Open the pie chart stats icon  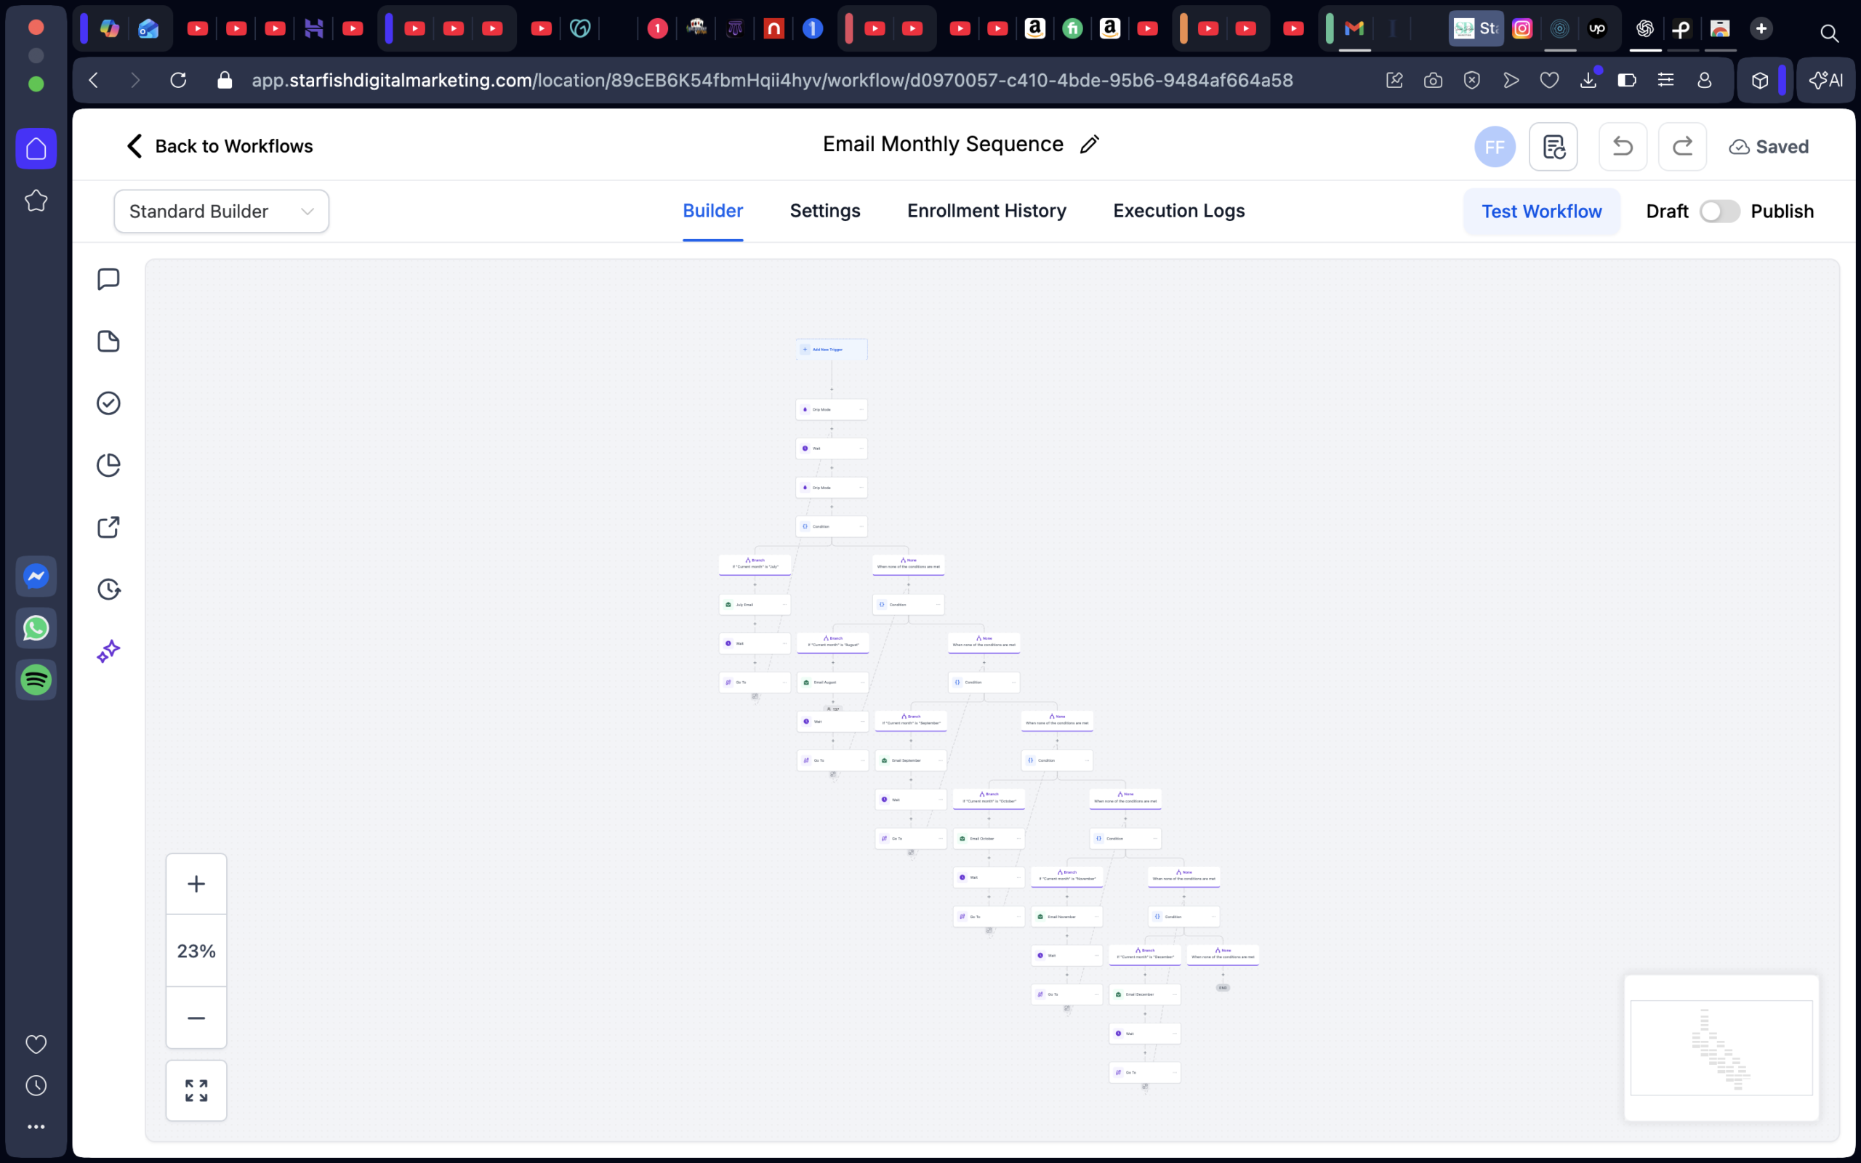pos(108,465)
